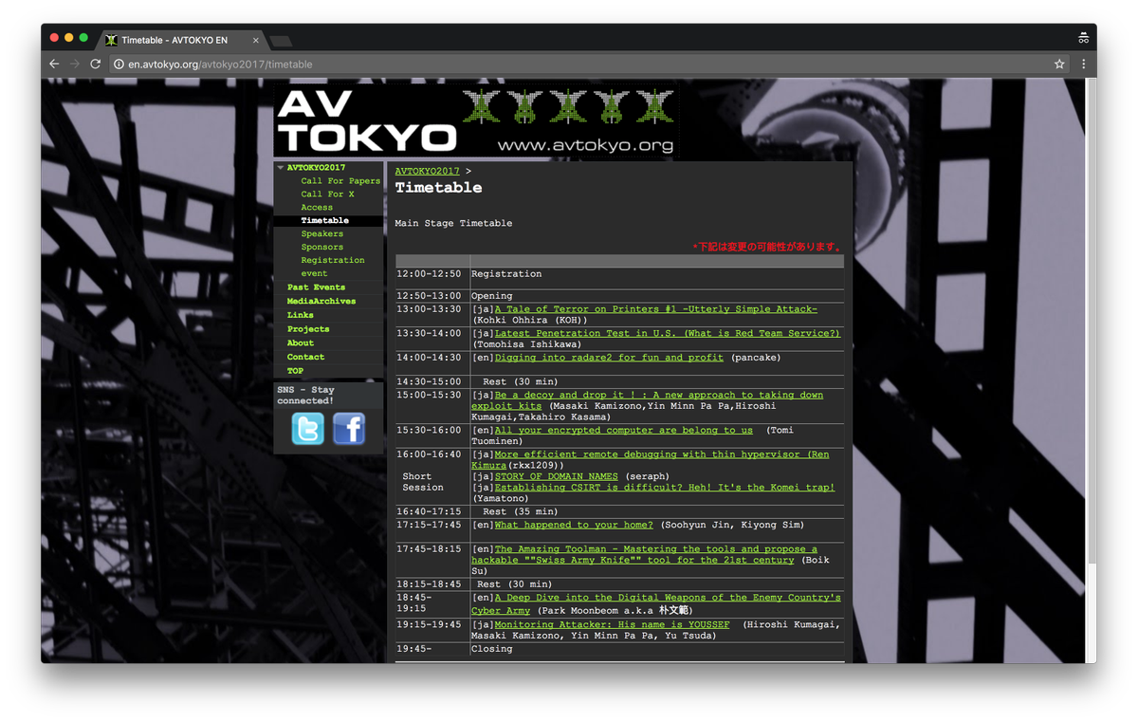The height and width of the screenshot is (722, 1138).
Task: Click the SNS - Stay connected! text
Action: pos(305,395)
